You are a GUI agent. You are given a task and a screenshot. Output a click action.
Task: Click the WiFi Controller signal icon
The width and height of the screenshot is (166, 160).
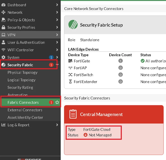tap(3, 50)
